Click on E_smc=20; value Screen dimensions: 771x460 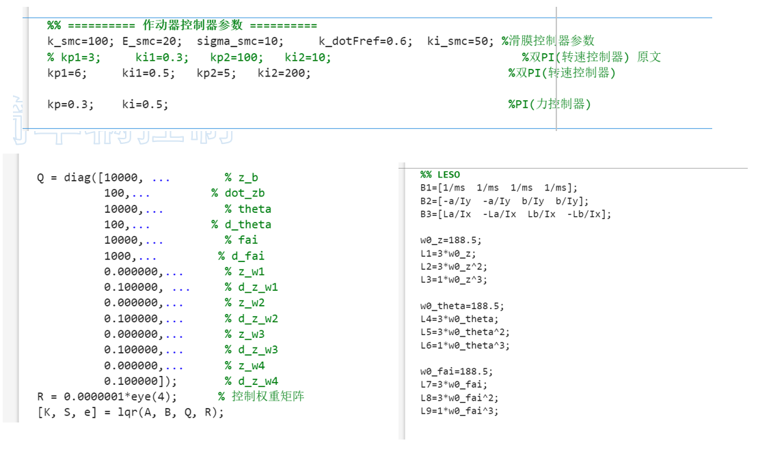click(x=152, y=41)
